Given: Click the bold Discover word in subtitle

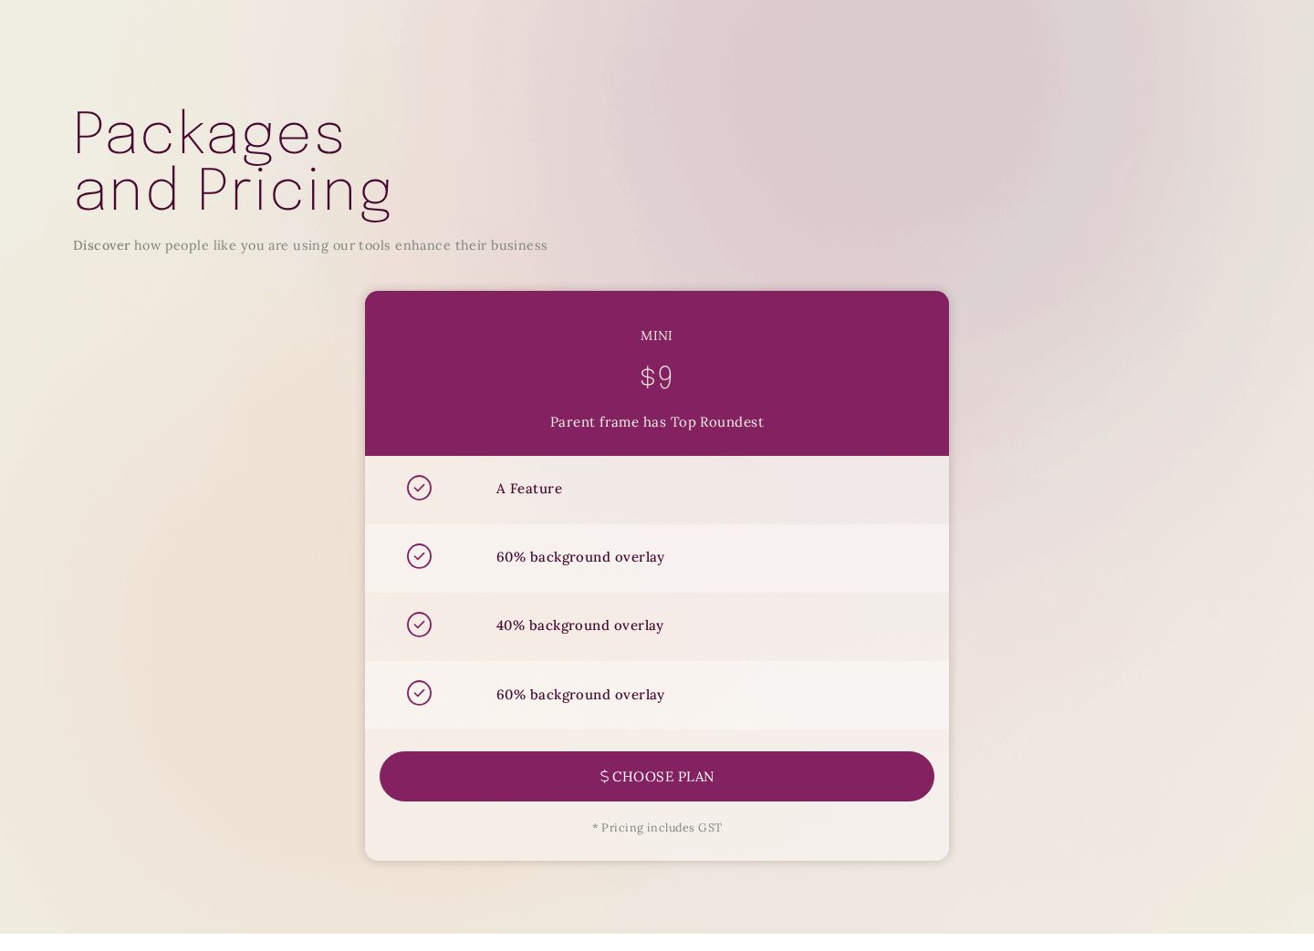Looking at the screenshot, I should (x=101, y=245).
